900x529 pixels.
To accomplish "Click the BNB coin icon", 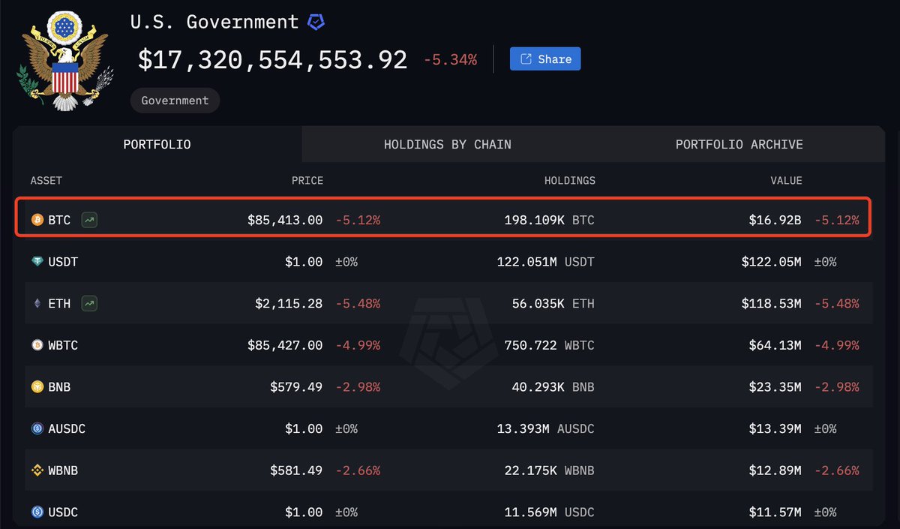I will [37, 387].
